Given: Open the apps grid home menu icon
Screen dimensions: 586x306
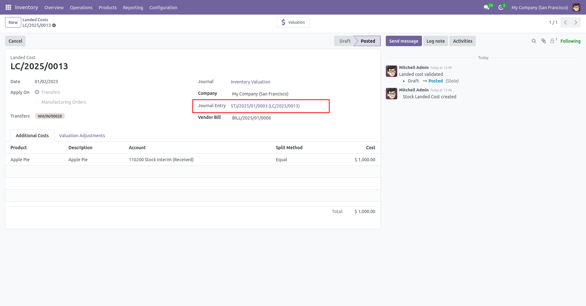Looking at the screenshot, I should click(x=8, y=7).
